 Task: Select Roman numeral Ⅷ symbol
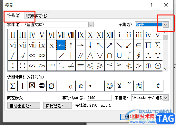click(71, 35)
